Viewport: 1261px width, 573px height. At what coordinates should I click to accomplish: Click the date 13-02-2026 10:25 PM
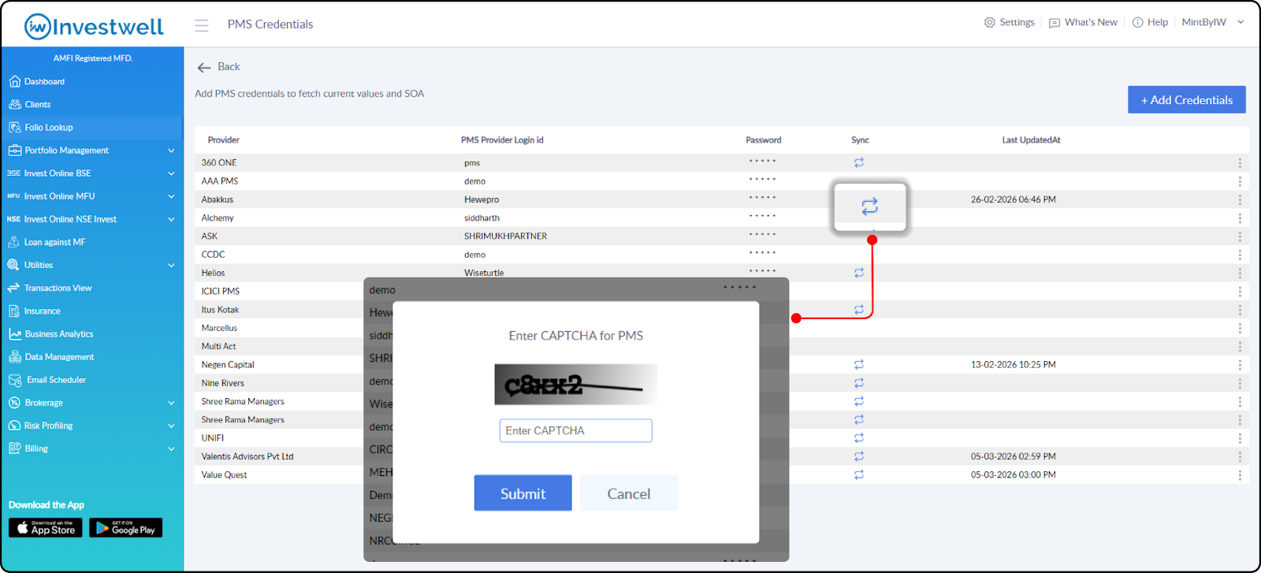pos(1014,365)
